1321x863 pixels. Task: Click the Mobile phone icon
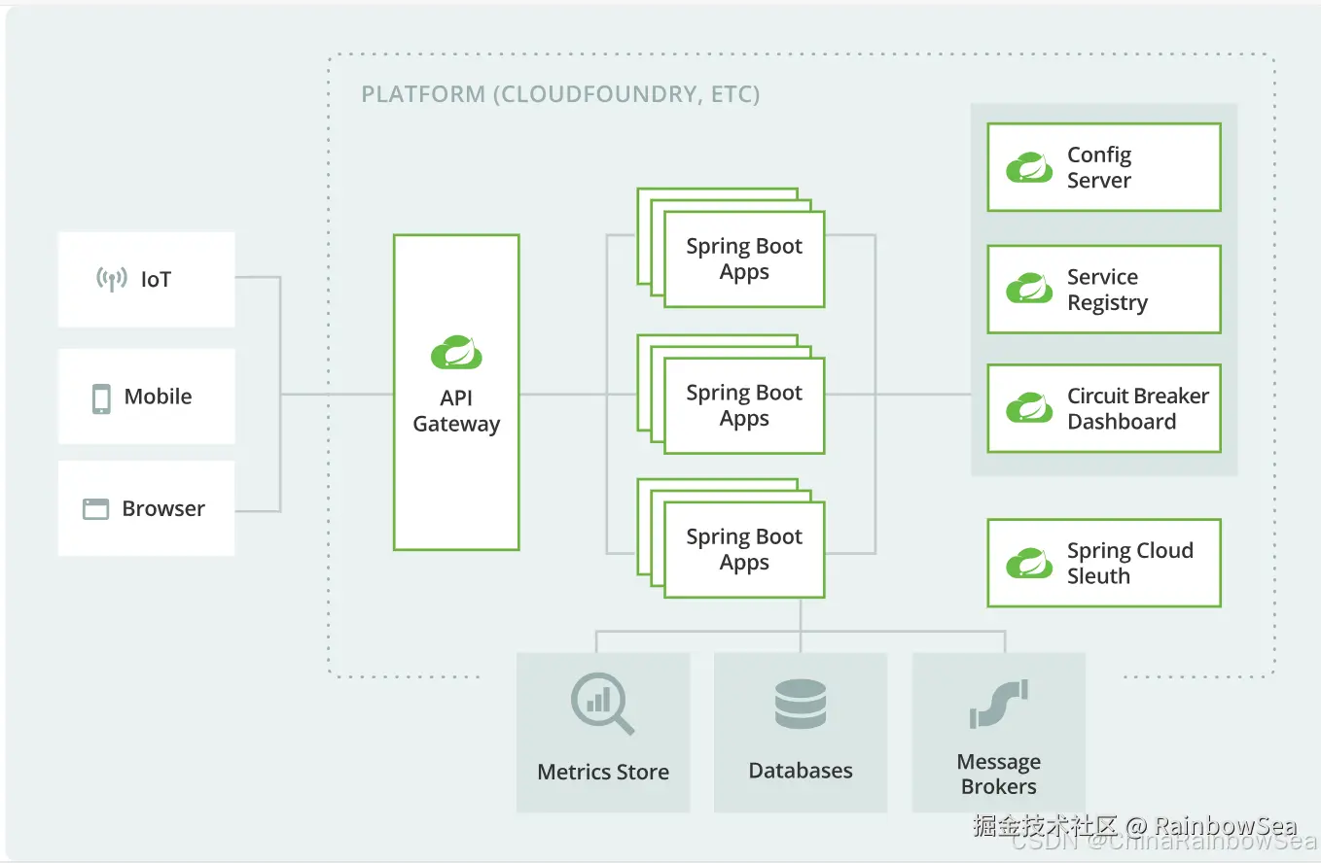(x=101, y=398)
